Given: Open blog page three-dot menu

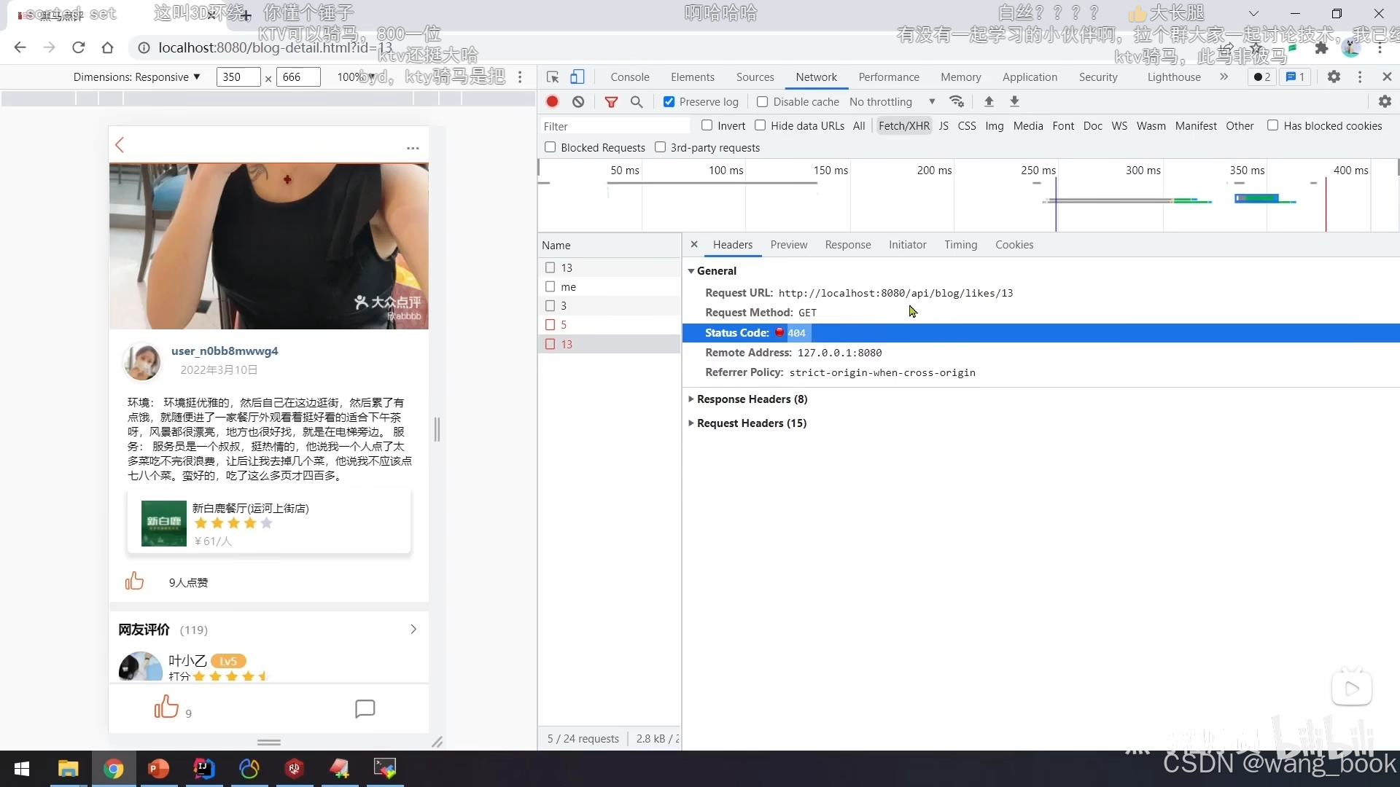Looking at the screenshot, I should coord(413,148).
